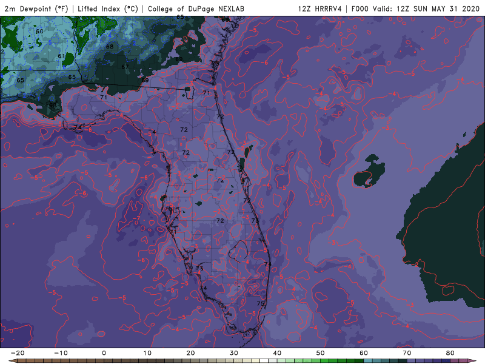Click the "67" dewpoint value in Georgia
485x364 pixels.
(x=125, y=67)
